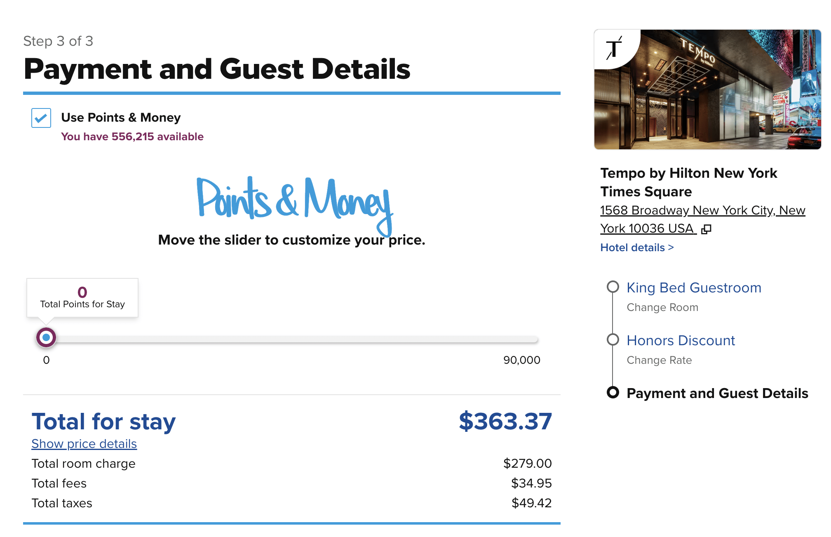Expand Show price details
831x537 pixels.
pos(84,444)
